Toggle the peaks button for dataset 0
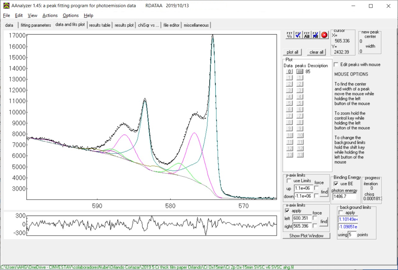The width and height of the screenshot is (398, 270). coord(300,72)
